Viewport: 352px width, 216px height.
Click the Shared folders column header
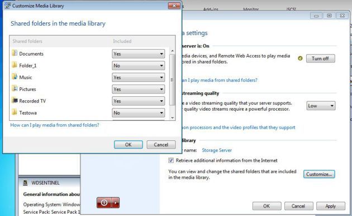coord(27,41)
